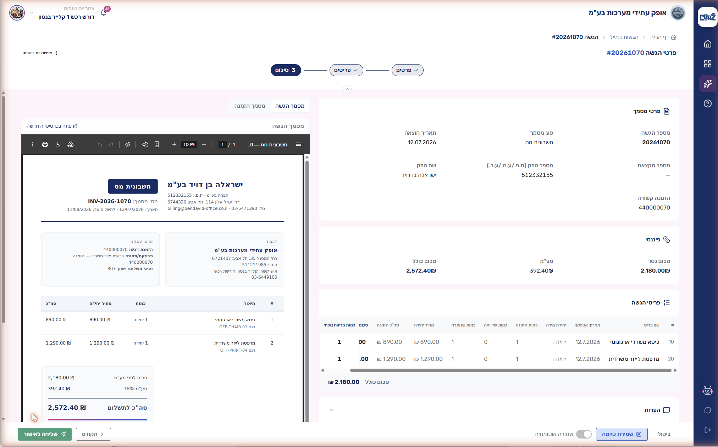Print the PDF document

[45, 144]
